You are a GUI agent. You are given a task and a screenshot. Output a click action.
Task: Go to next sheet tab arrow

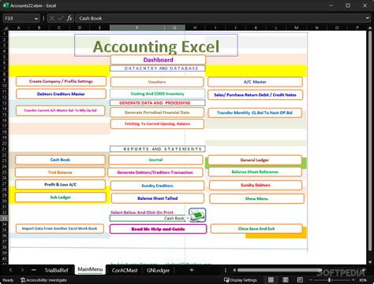click(x=22, y=270)
